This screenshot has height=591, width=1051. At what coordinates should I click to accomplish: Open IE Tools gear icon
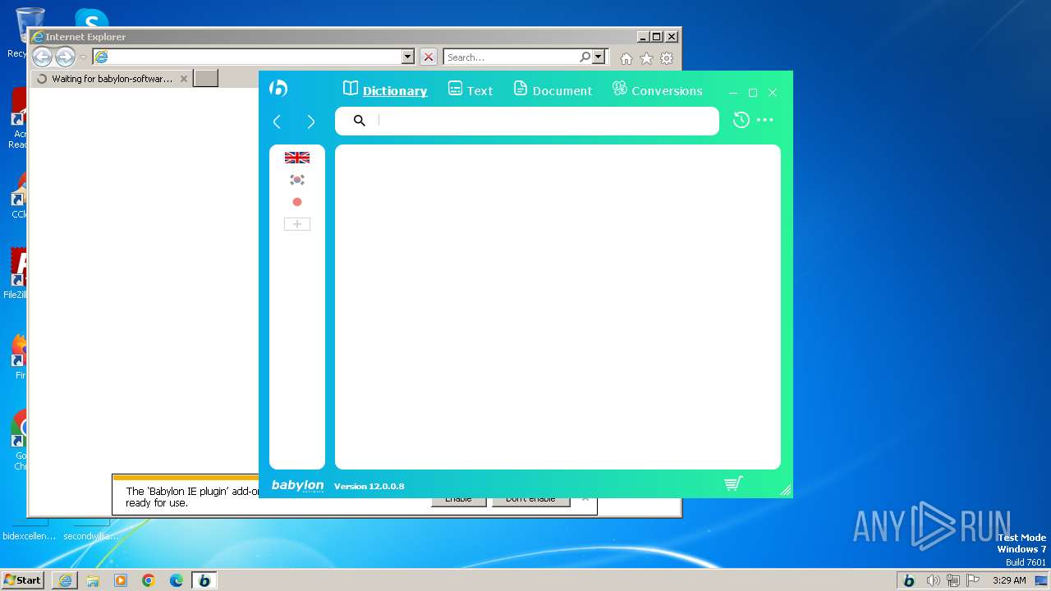[x=667, y=58]
